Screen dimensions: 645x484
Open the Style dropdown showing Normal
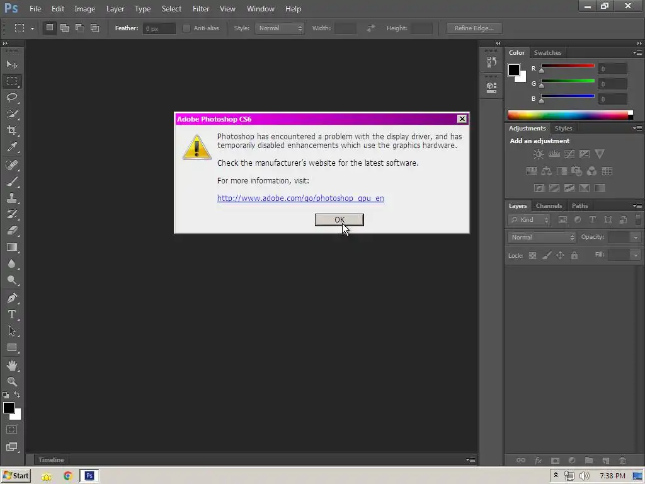pos(280,28)
